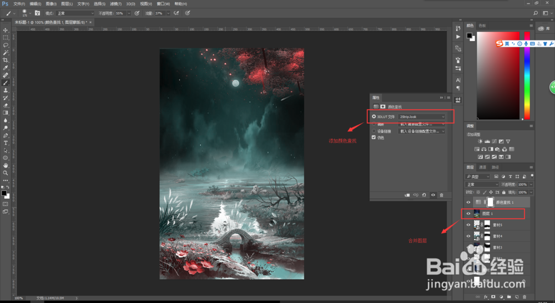Add a Color Lookup grid adjustment

pyautogui.click(x=512, y=149)
